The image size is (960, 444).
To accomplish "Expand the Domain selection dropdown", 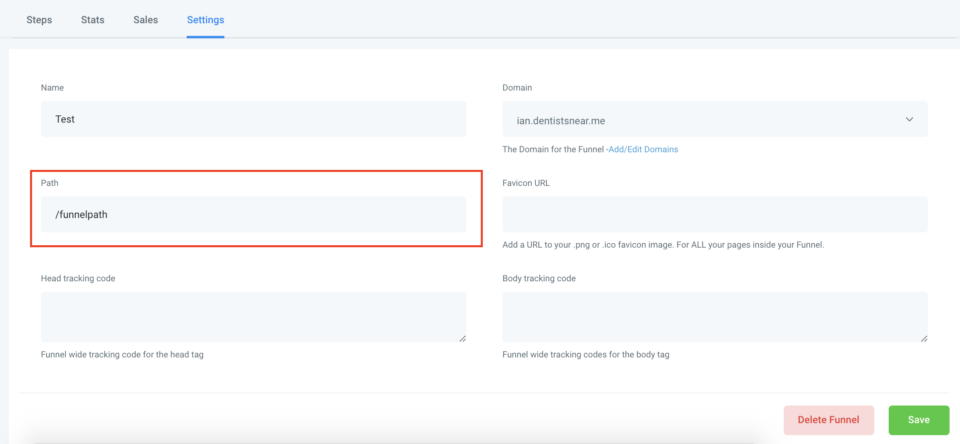I will click(x=910, y=119).
